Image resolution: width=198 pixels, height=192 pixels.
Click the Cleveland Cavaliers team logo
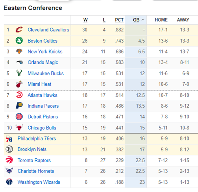click(19, 30)
